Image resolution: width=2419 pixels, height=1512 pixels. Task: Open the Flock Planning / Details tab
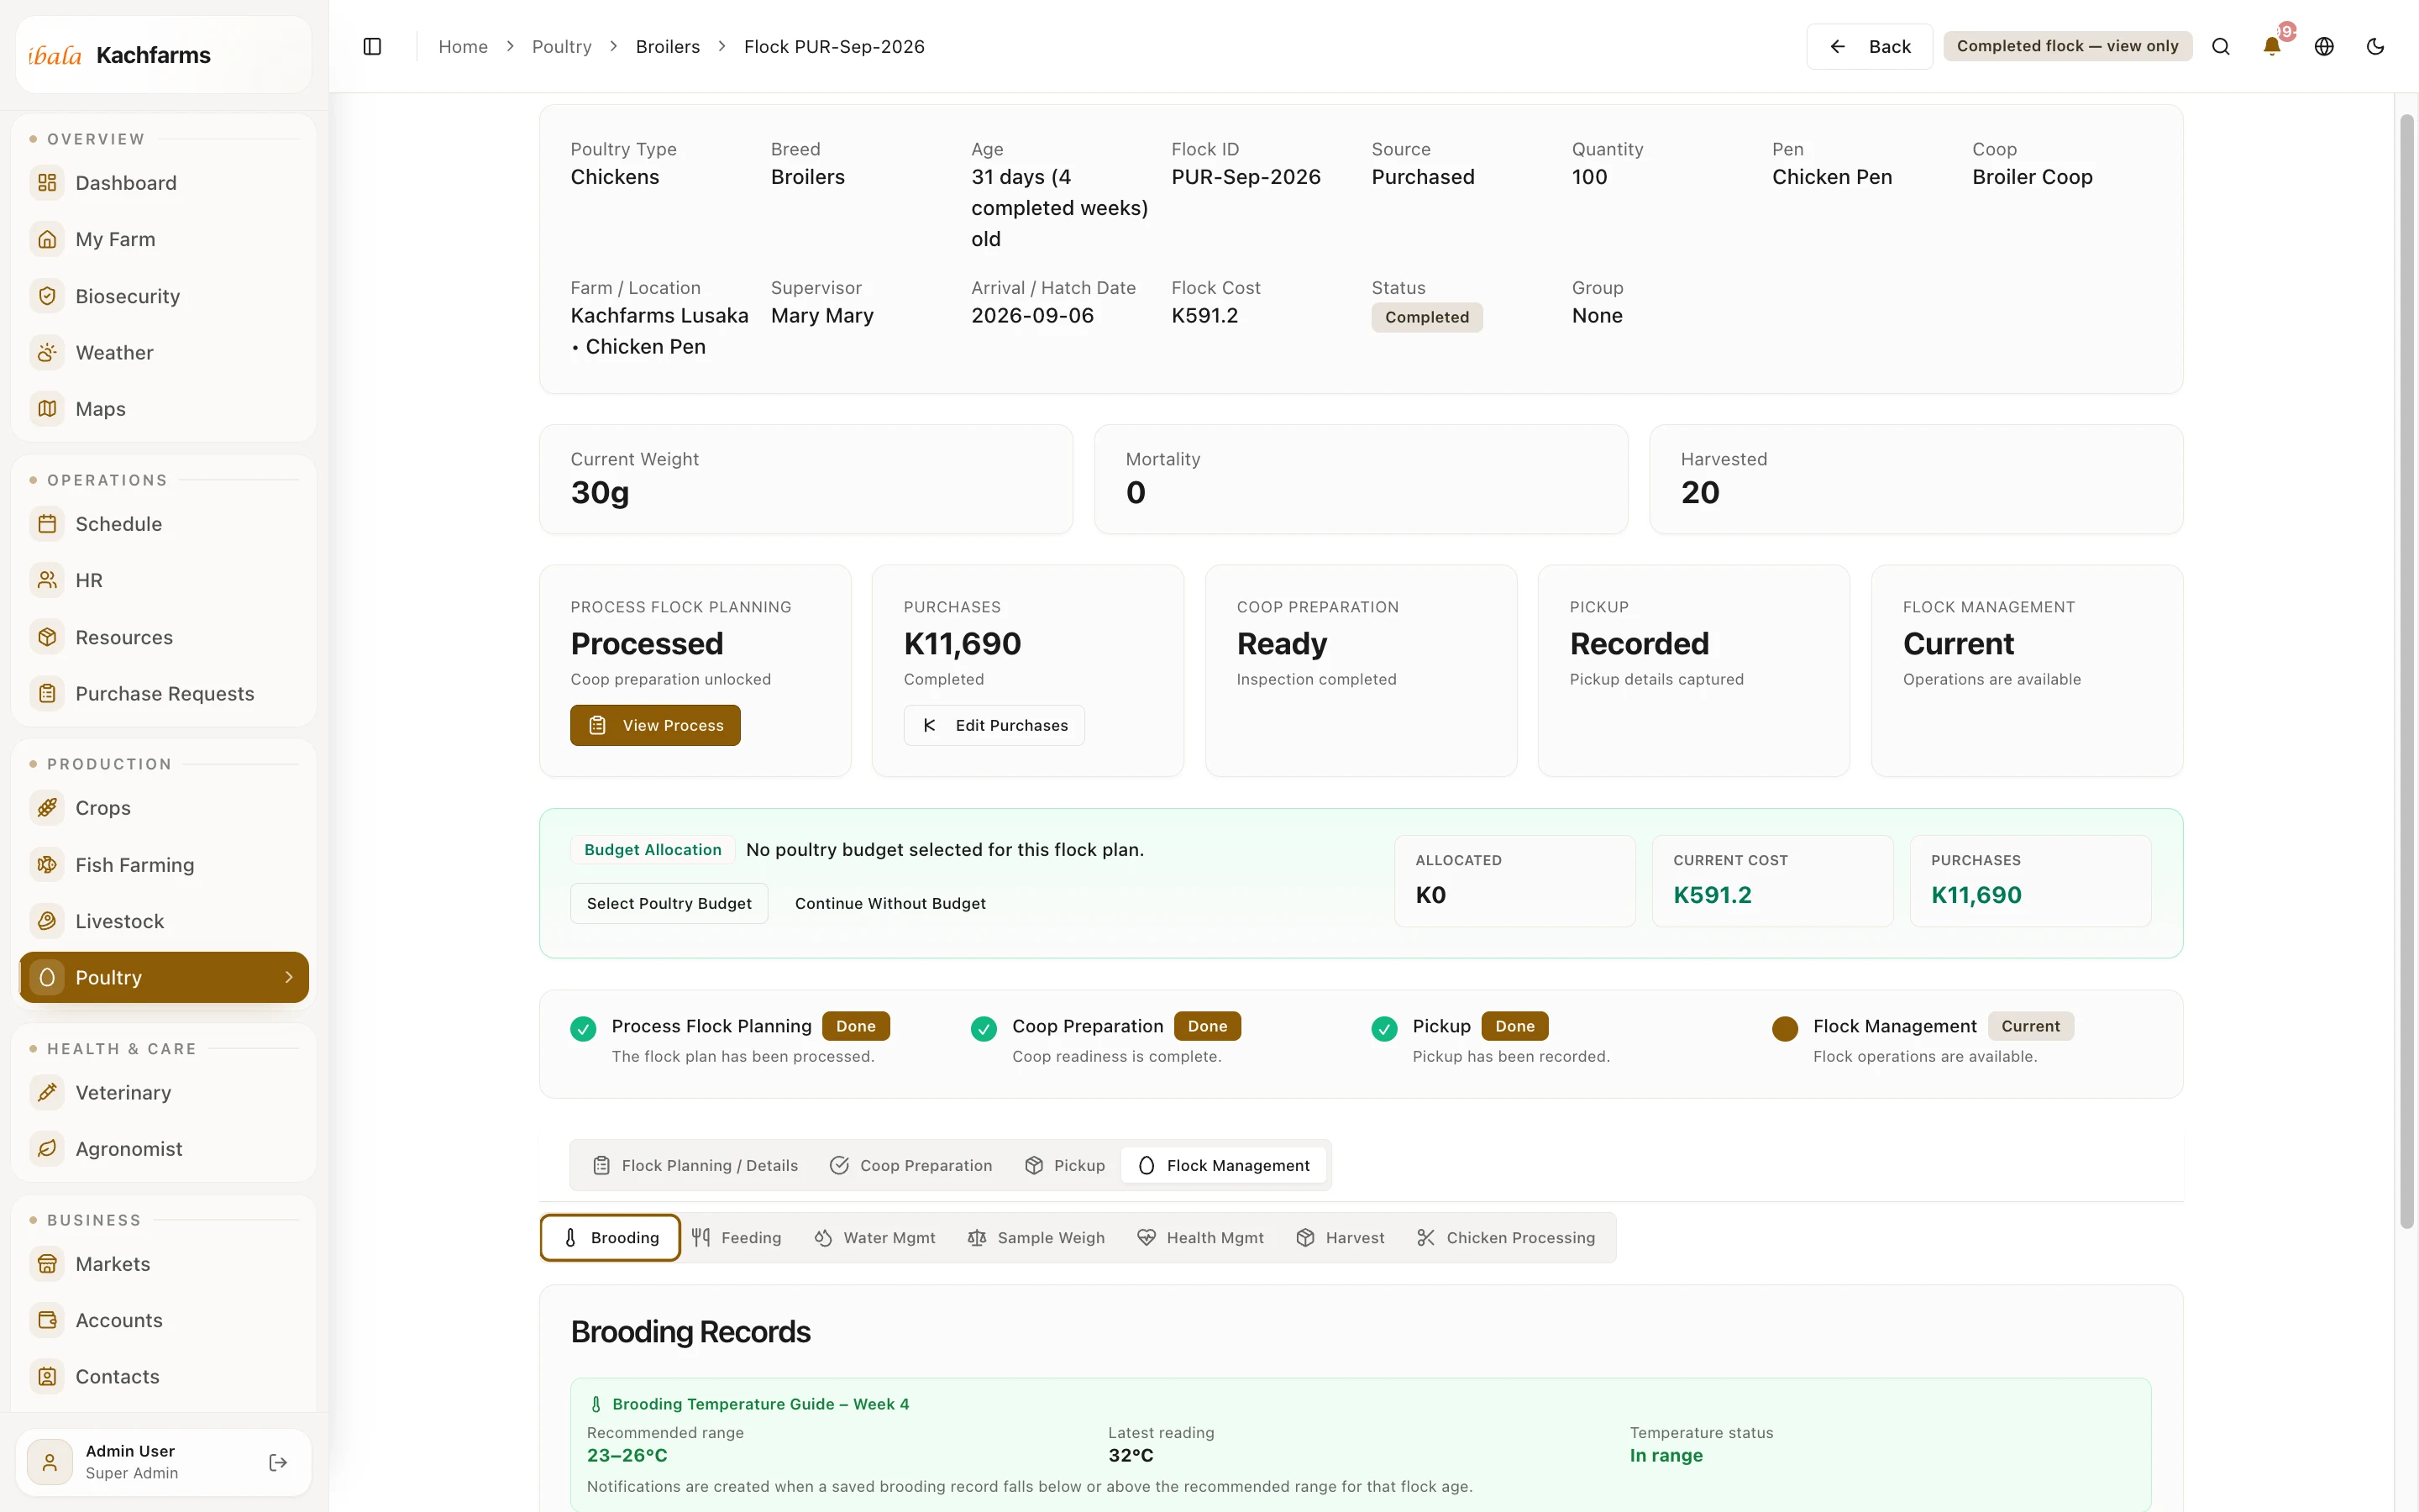pyautogui.click(x=695, y=1165)
